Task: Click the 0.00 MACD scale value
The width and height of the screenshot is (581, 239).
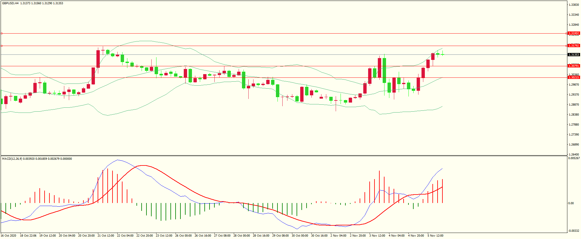Action: 571,203
